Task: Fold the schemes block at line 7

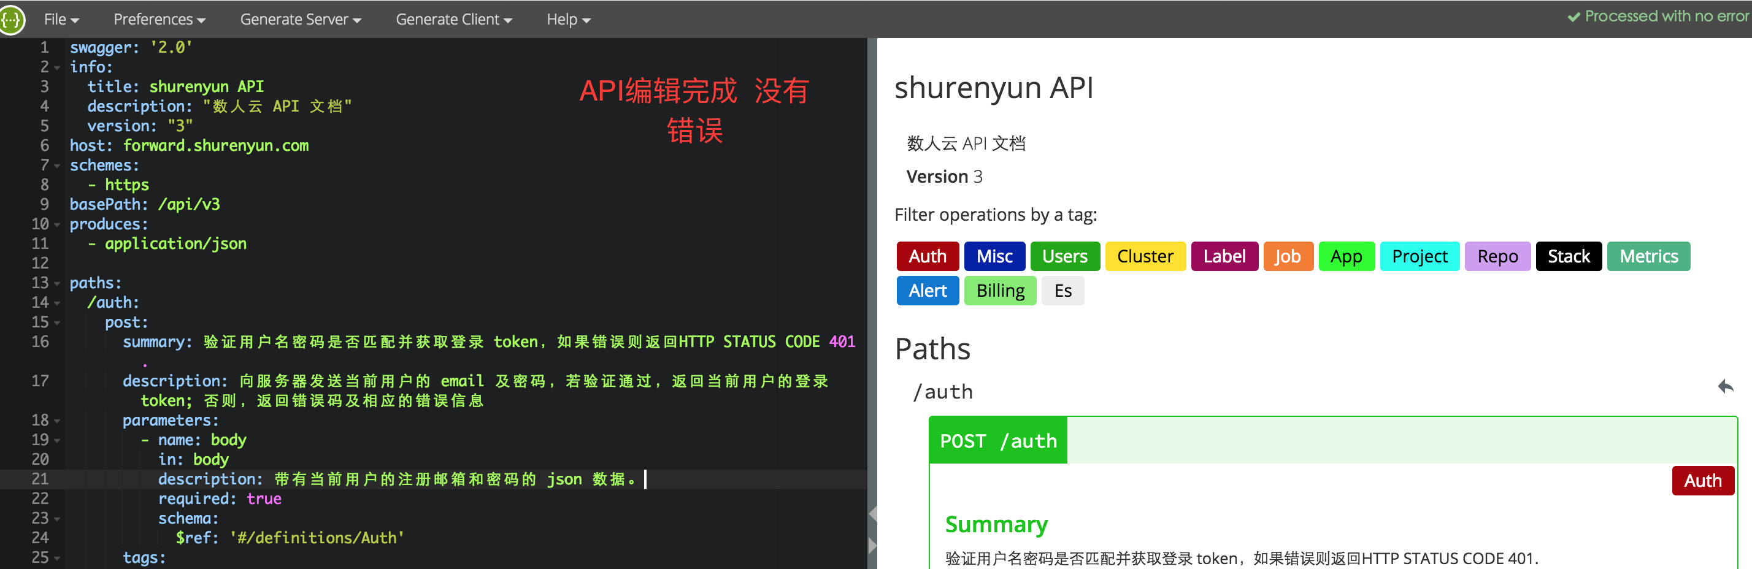Action: [57, 166]
